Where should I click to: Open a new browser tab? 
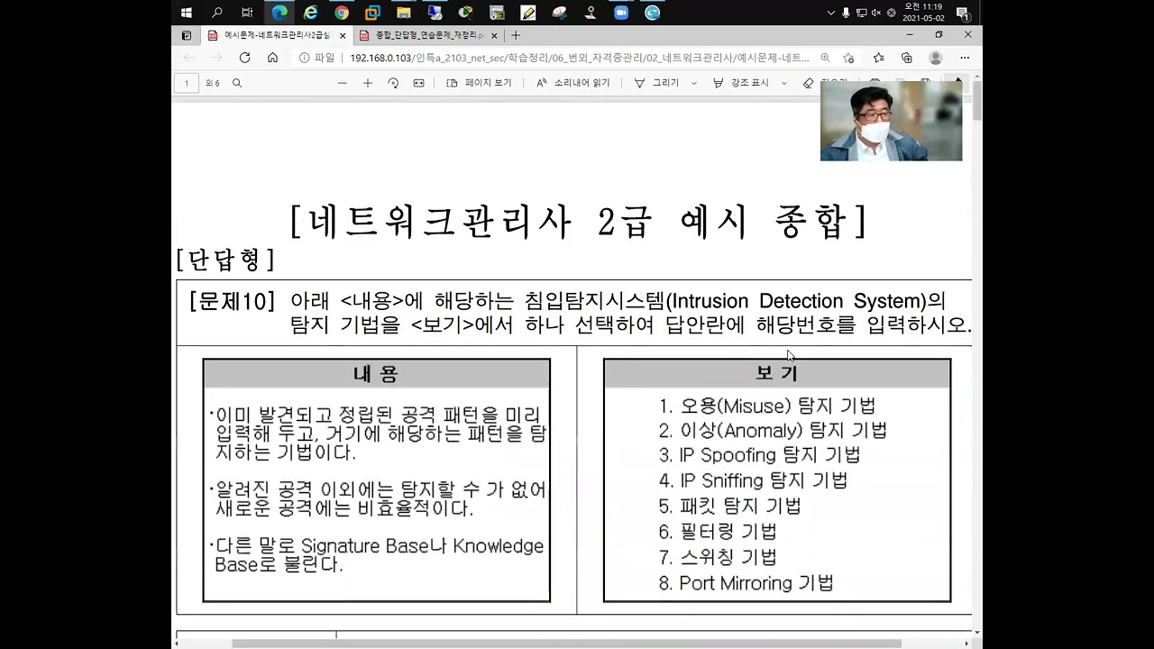516,35
